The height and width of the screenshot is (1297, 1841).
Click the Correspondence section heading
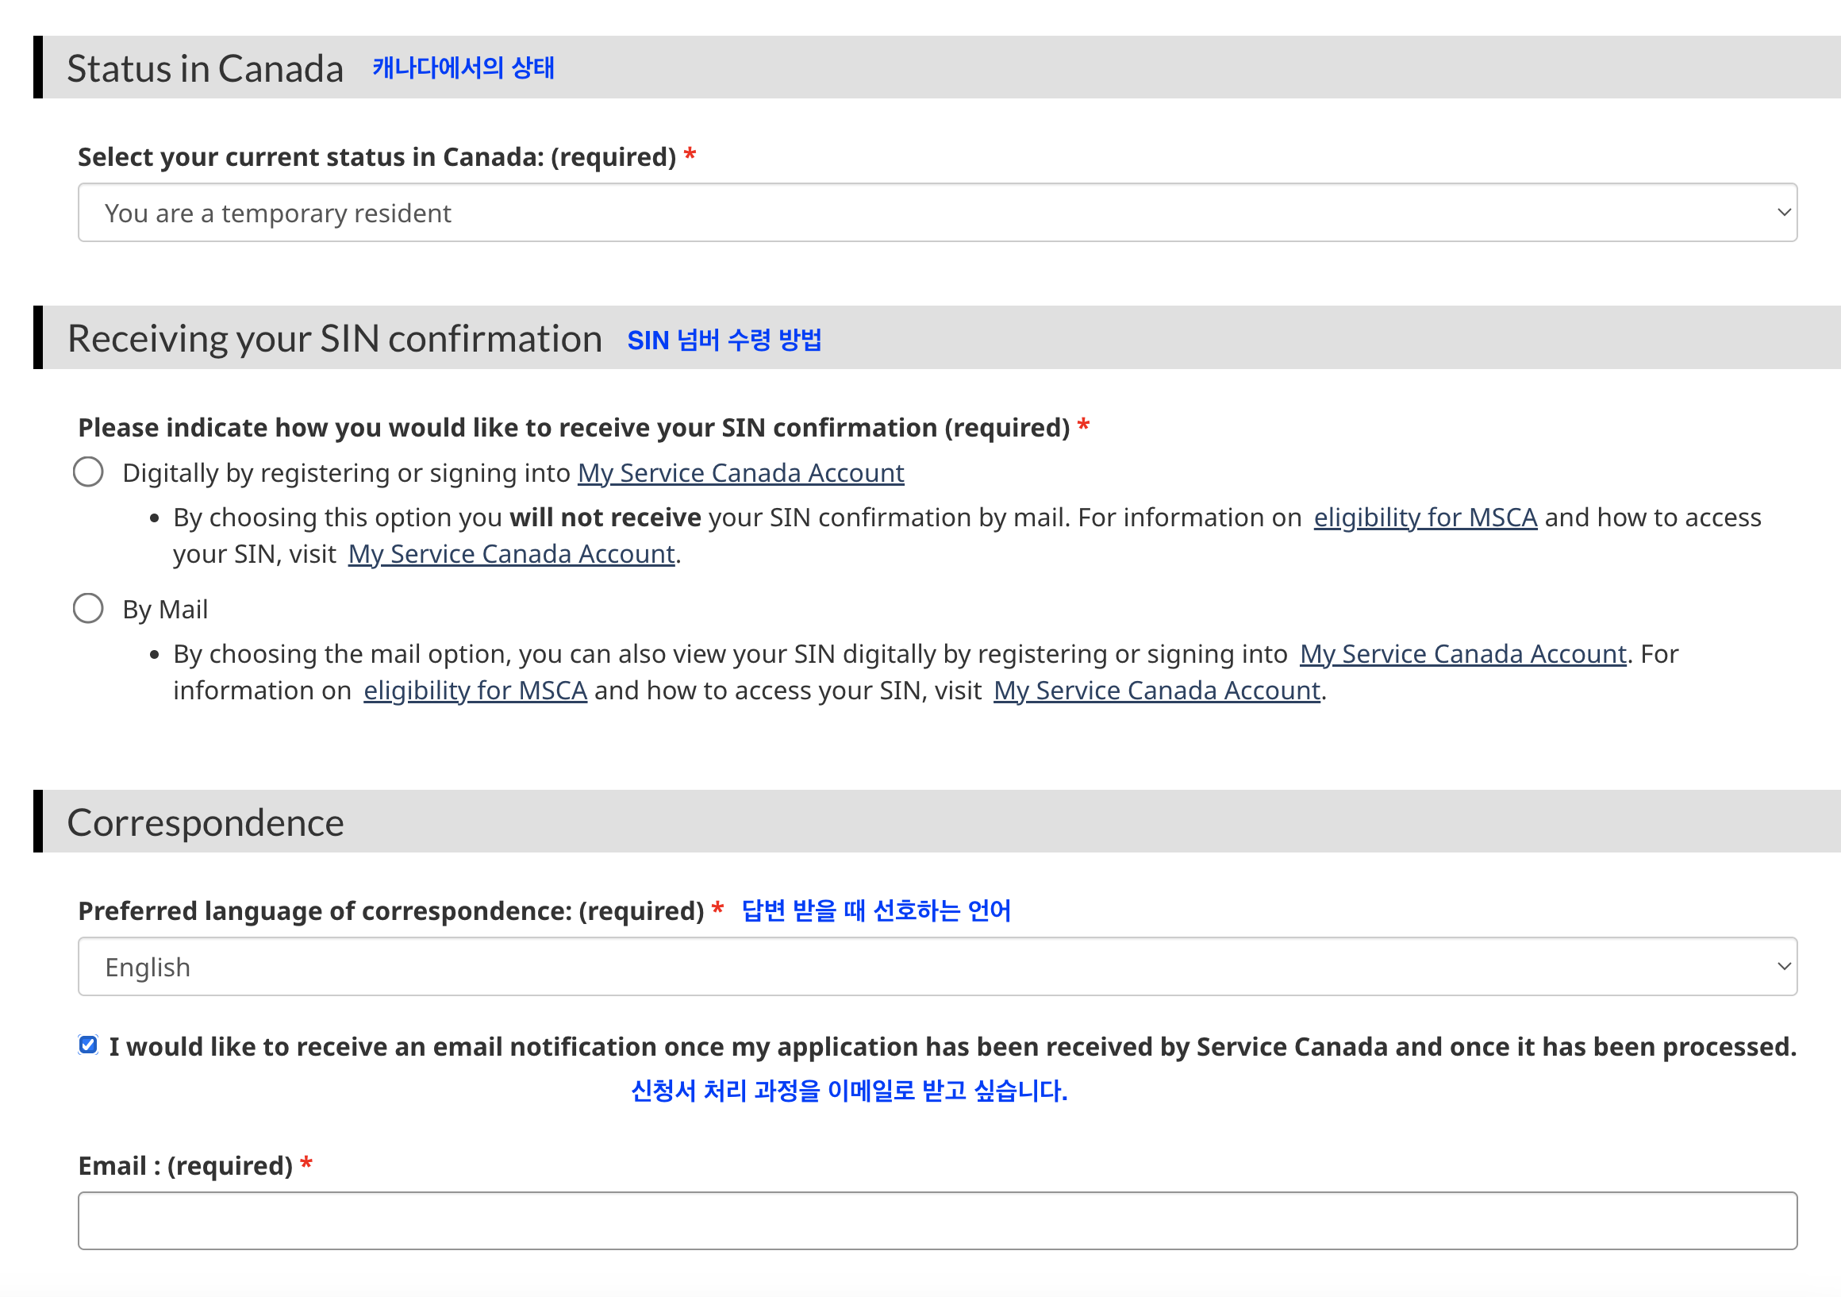[x=206, y=823]
